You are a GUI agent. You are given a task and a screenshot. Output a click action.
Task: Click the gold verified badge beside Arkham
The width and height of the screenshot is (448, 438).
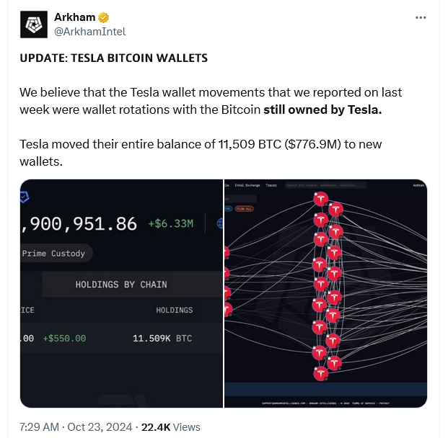coord(104,17)
